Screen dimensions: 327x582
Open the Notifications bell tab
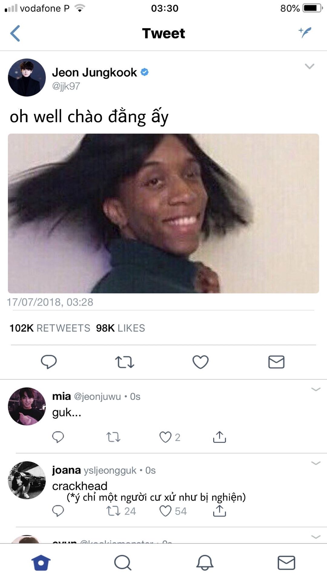(205, 563)
